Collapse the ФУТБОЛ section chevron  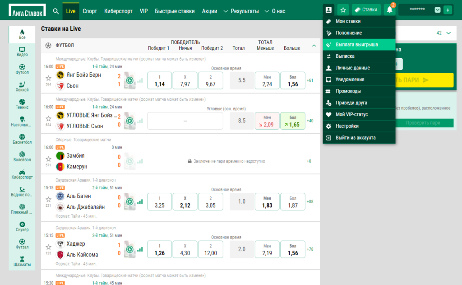click(314, 46)
